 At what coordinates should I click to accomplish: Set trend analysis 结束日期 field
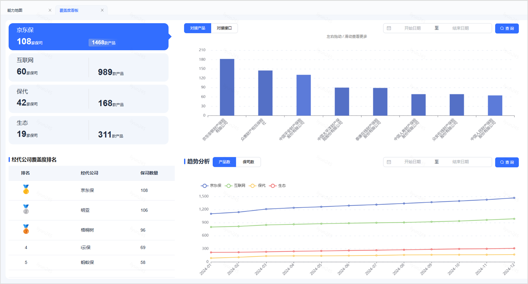pos(460,162)
